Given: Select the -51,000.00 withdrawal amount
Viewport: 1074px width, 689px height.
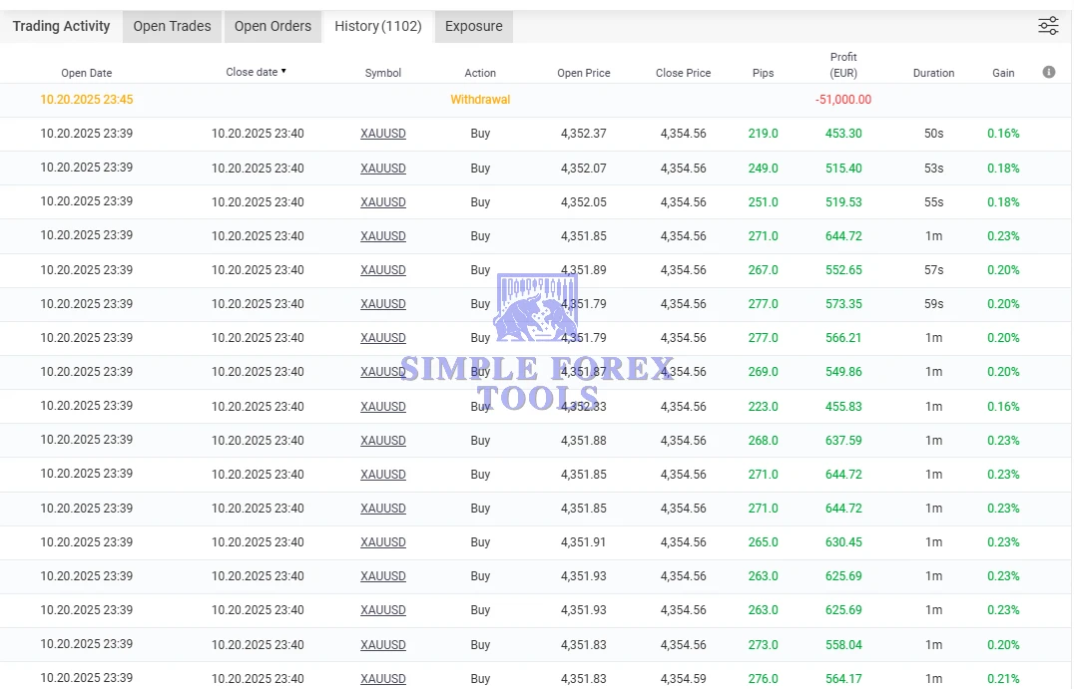Looking at the screenshot, I should [843, 100].
